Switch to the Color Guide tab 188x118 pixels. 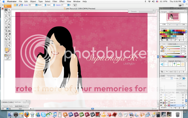click(172, 44)
